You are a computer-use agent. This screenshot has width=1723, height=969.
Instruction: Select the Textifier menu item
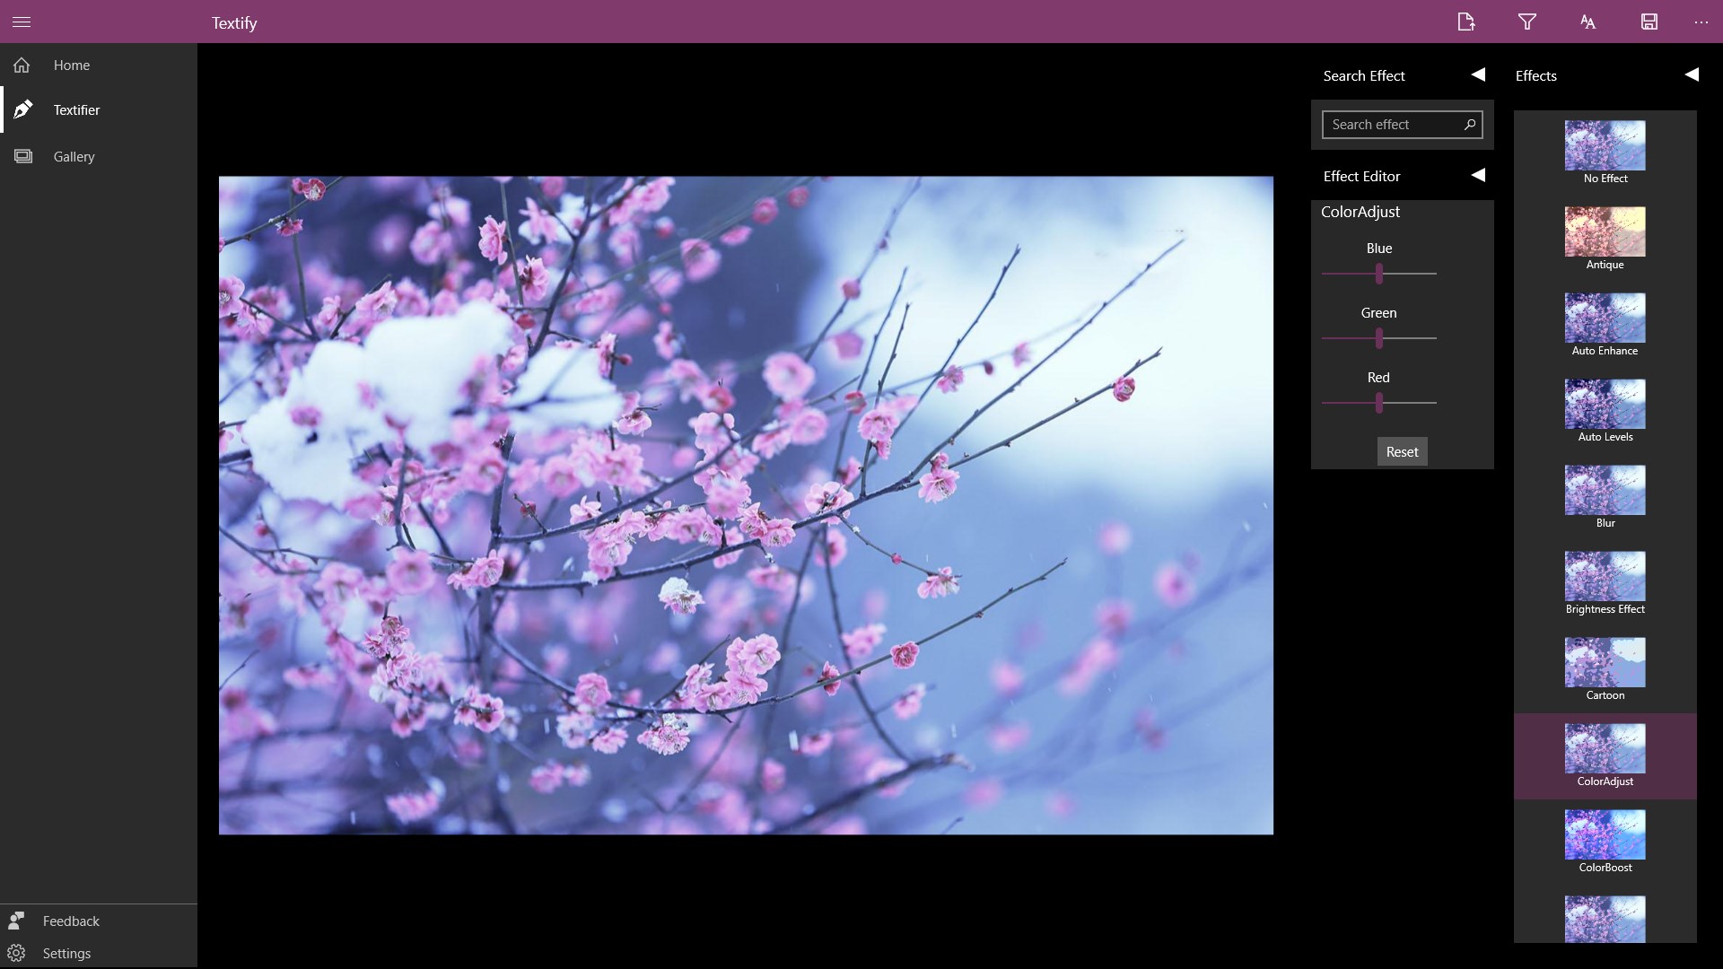pyautogui.click(x=76, y=109)
